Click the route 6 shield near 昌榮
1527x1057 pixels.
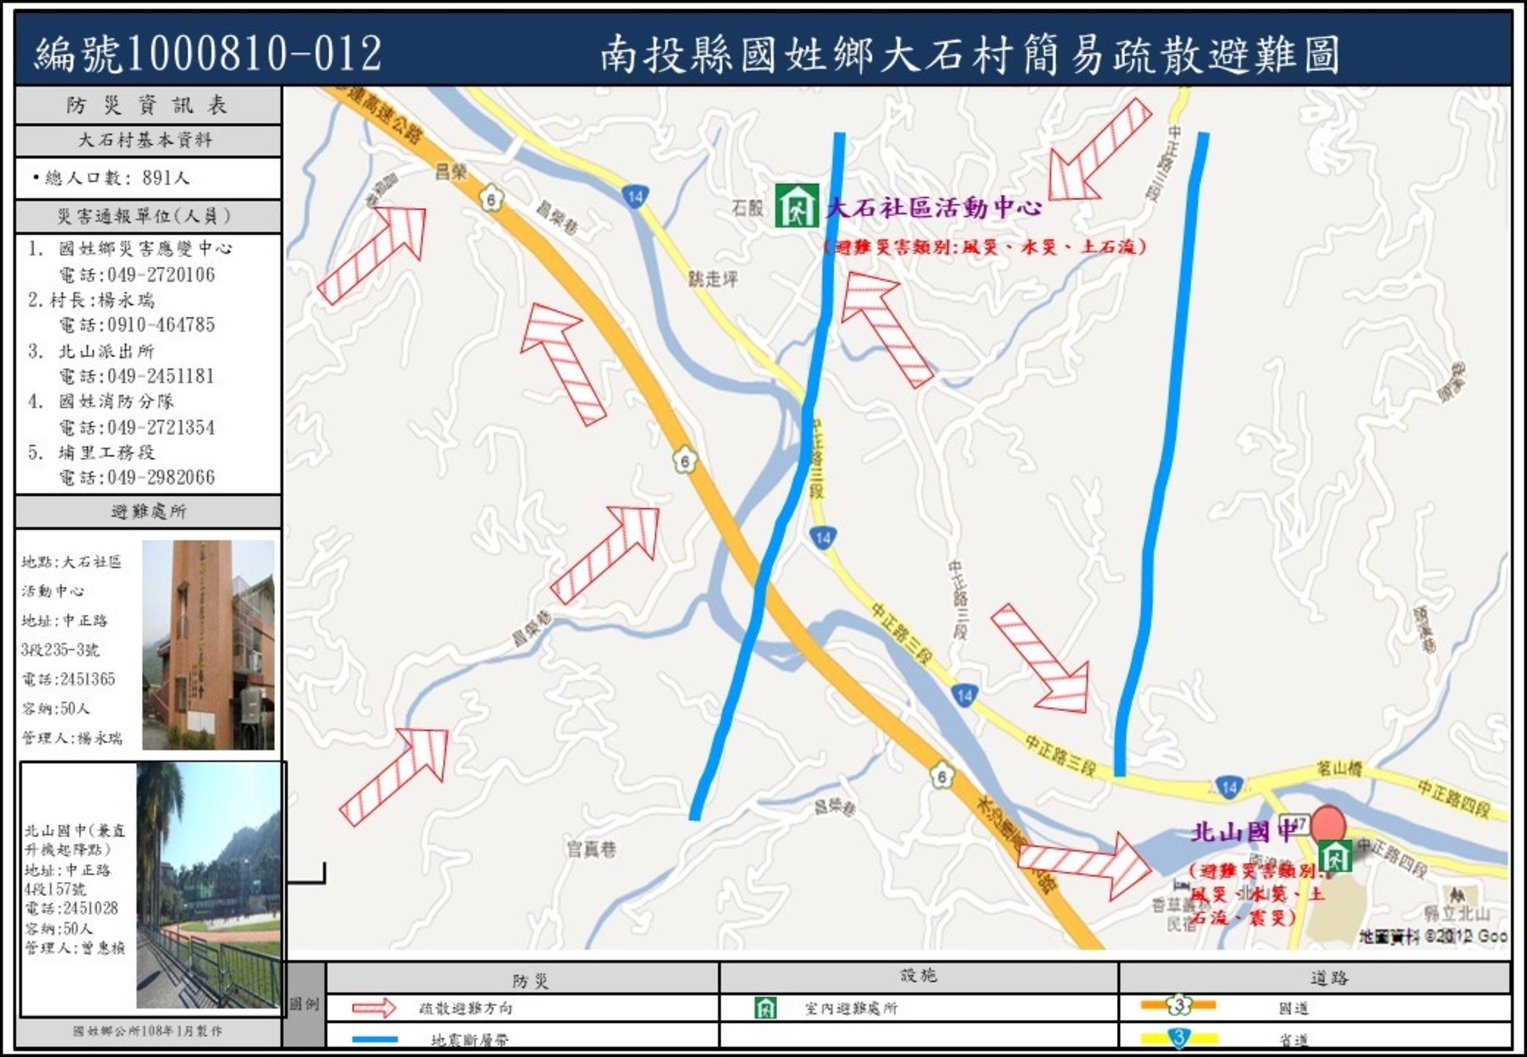point(491,199)
